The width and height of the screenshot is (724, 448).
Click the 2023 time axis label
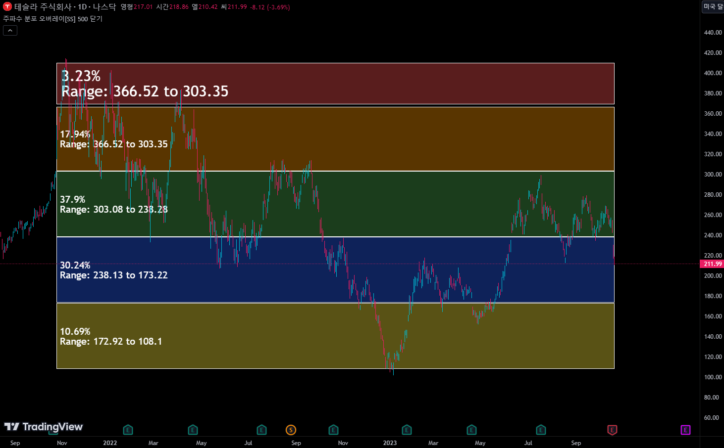[390, 443]
